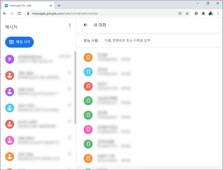Open conversation with purple person avatar

click(x=38, y=92)
